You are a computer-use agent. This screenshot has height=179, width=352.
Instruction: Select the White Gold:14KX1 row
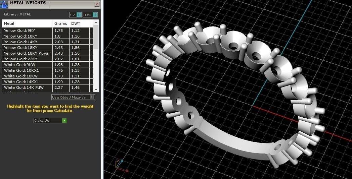coord(47,82)
